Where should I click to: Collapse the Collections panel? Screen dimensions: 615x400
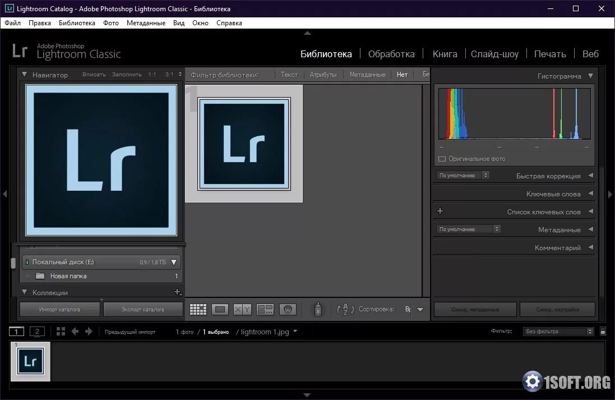(x=24, y=292)
